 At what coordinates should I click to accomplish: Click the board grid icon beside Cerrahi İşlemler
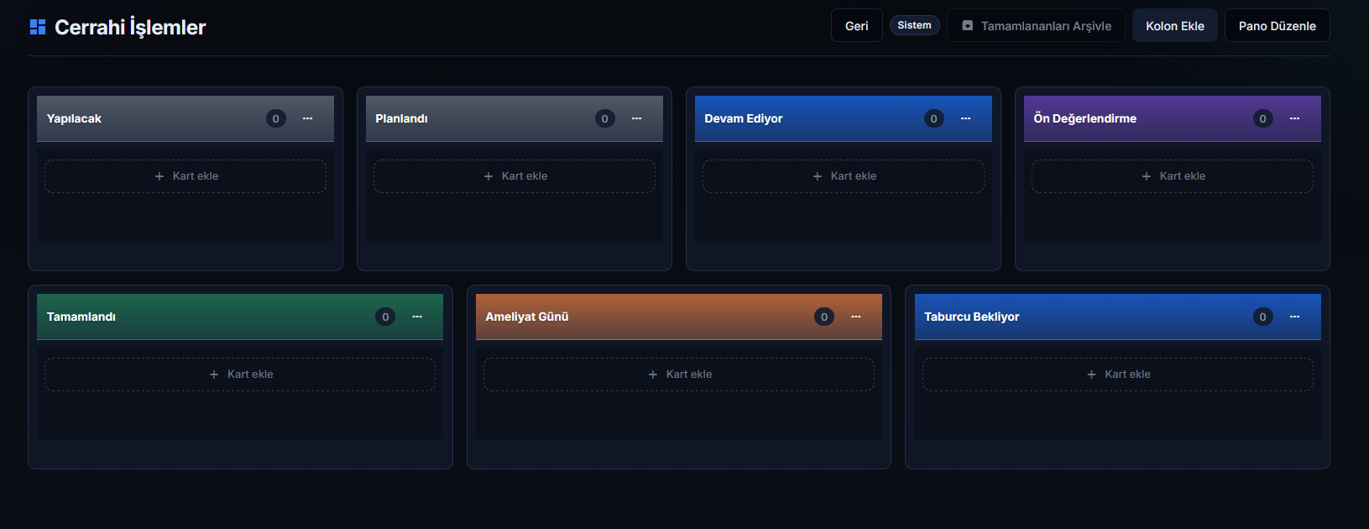(x=38, y=27)
